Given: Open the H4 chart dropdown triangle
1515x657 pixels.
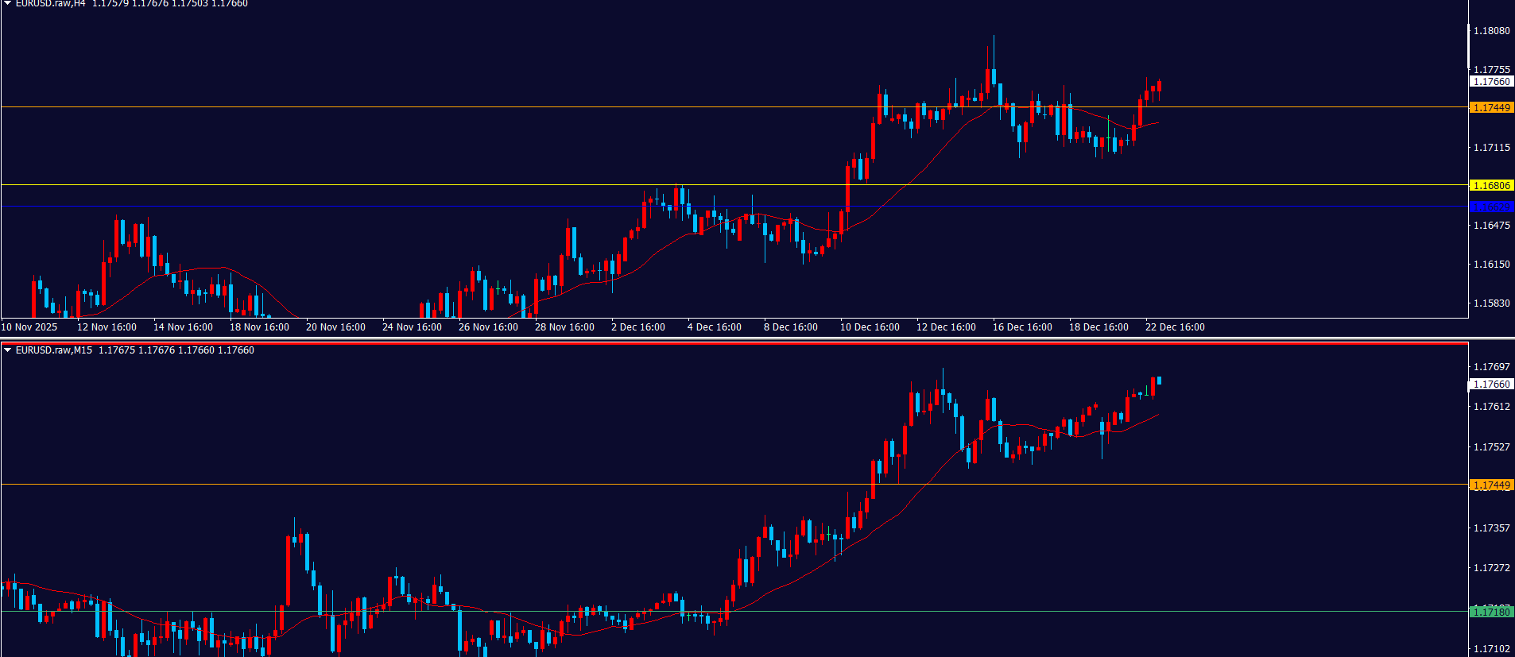Looking at the screenshot, I should pos(7,3).
